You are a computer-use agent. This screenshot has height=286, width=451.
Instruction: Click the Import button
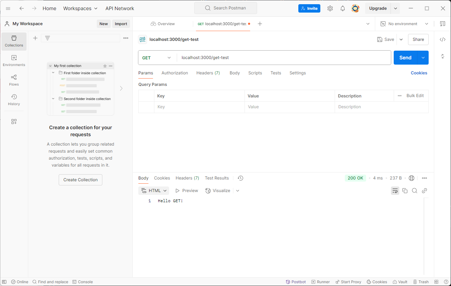[121, 24]
